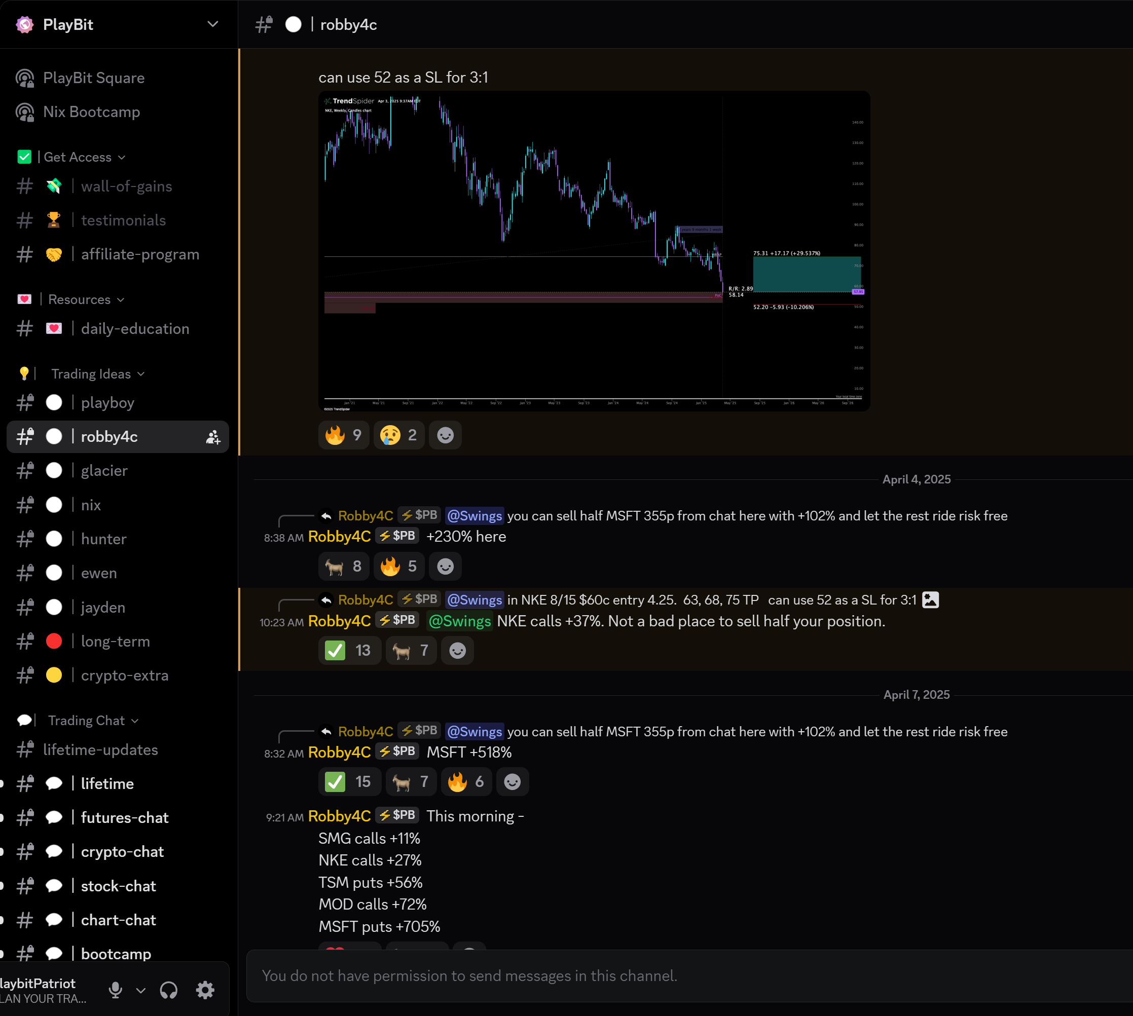Add a reaction to the chart message
The height and width of the screenshot is (1016, 1133).
tap(445, 435)
